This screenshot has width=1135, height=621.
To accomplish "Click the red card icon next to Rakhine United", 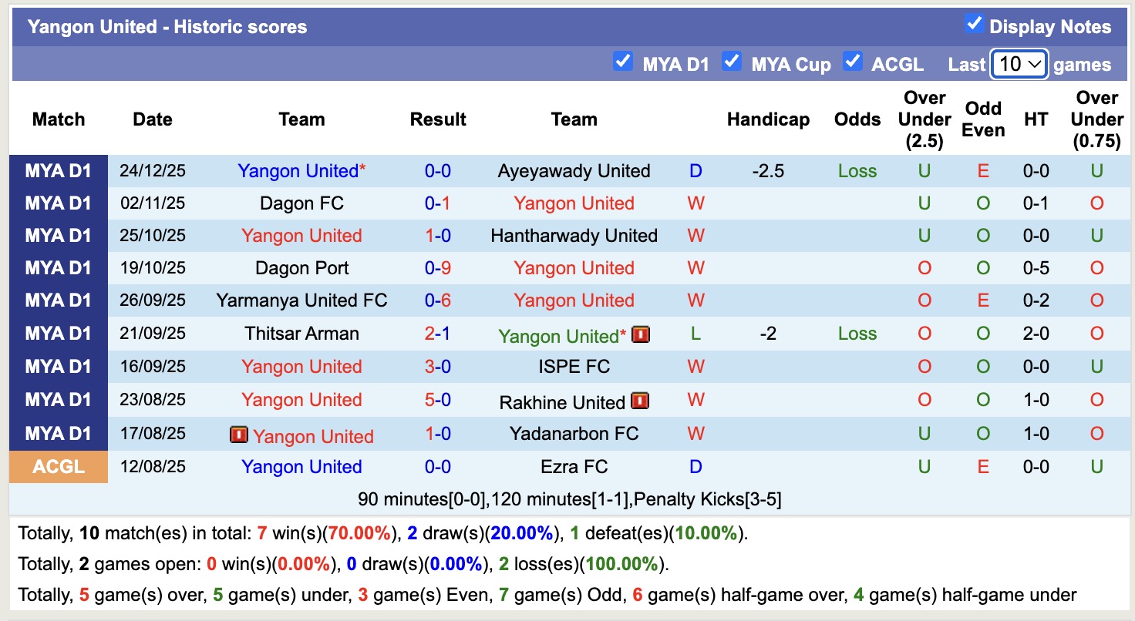I will pyautogui.click(x=639, y=400).
